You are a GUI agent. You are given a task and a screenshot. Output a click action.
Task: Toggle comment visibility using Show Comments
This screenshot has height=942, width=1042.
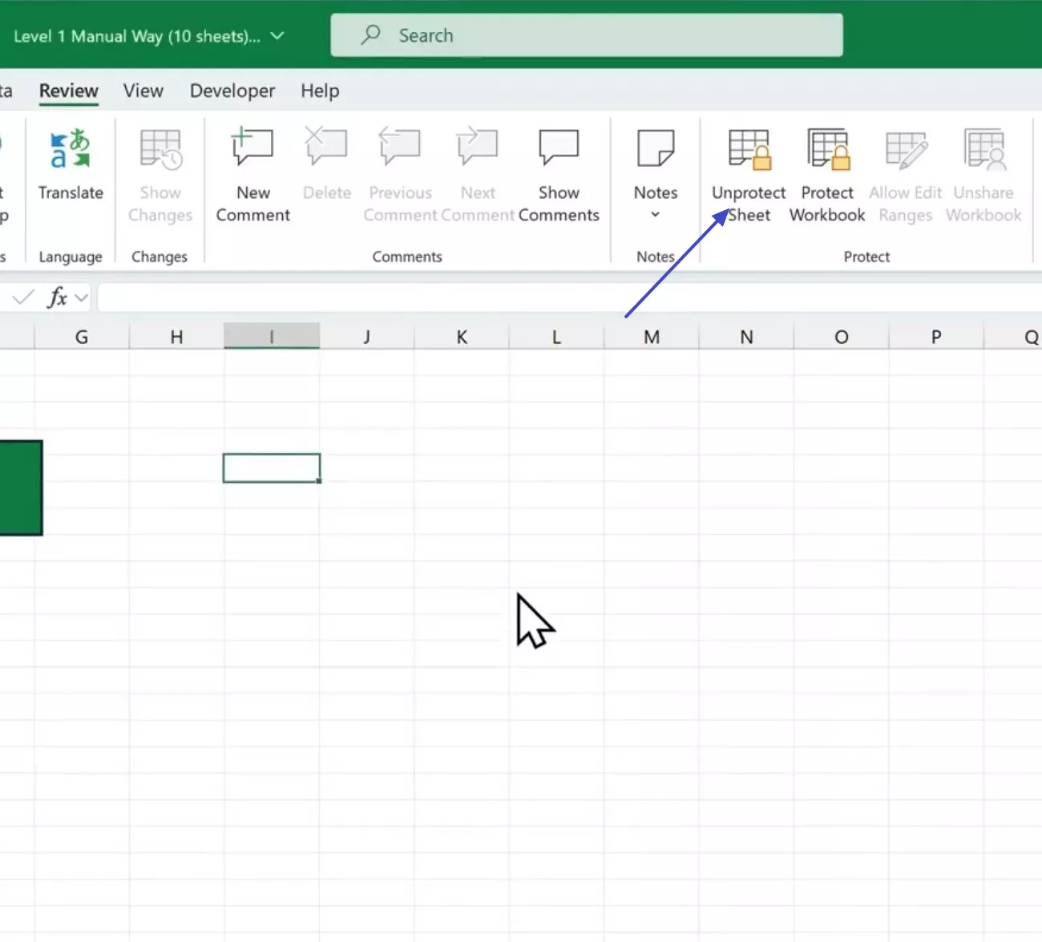tap(559, 172)
